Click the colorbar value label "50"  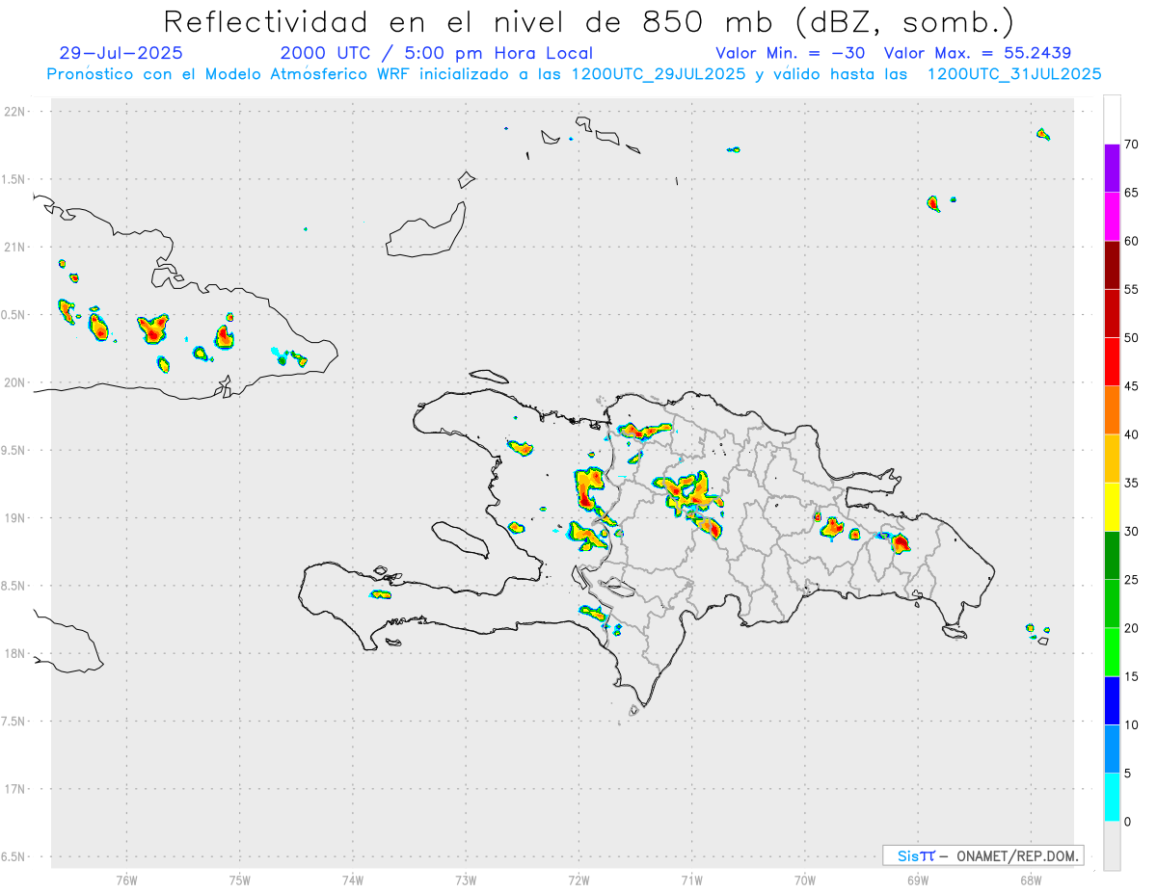pyautogui.click(x=1131, y=338)
